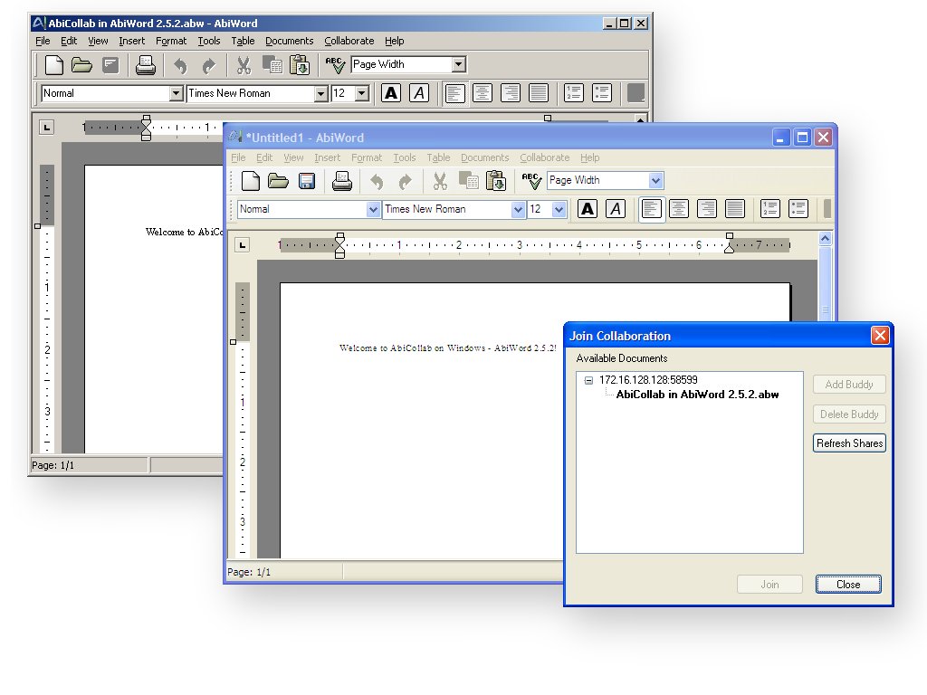Viewport: 927px width, 695px height.
Task: Click right indent marker on Untitled1 ruler
Action: (730, 243)
